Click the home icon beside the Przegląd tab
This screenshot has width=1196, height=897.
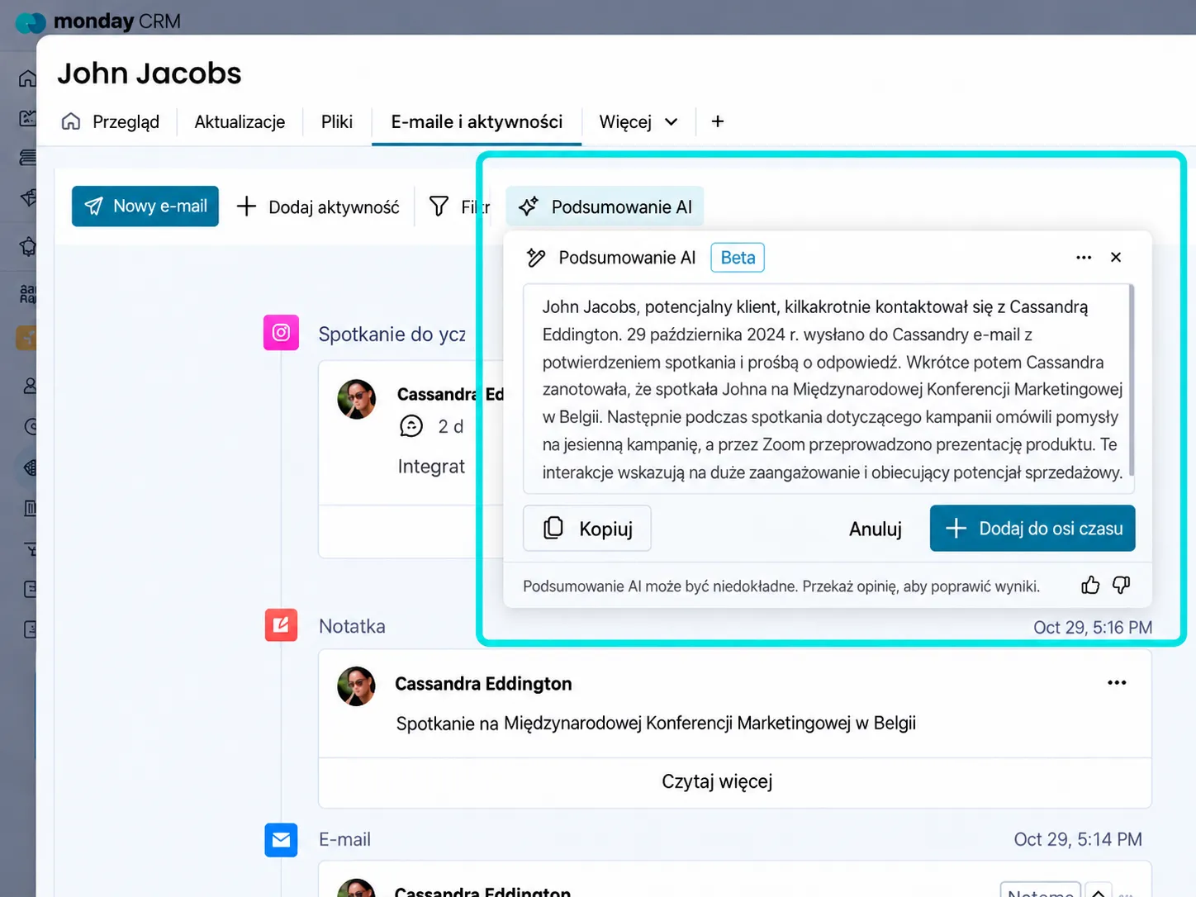coord(71,121)
